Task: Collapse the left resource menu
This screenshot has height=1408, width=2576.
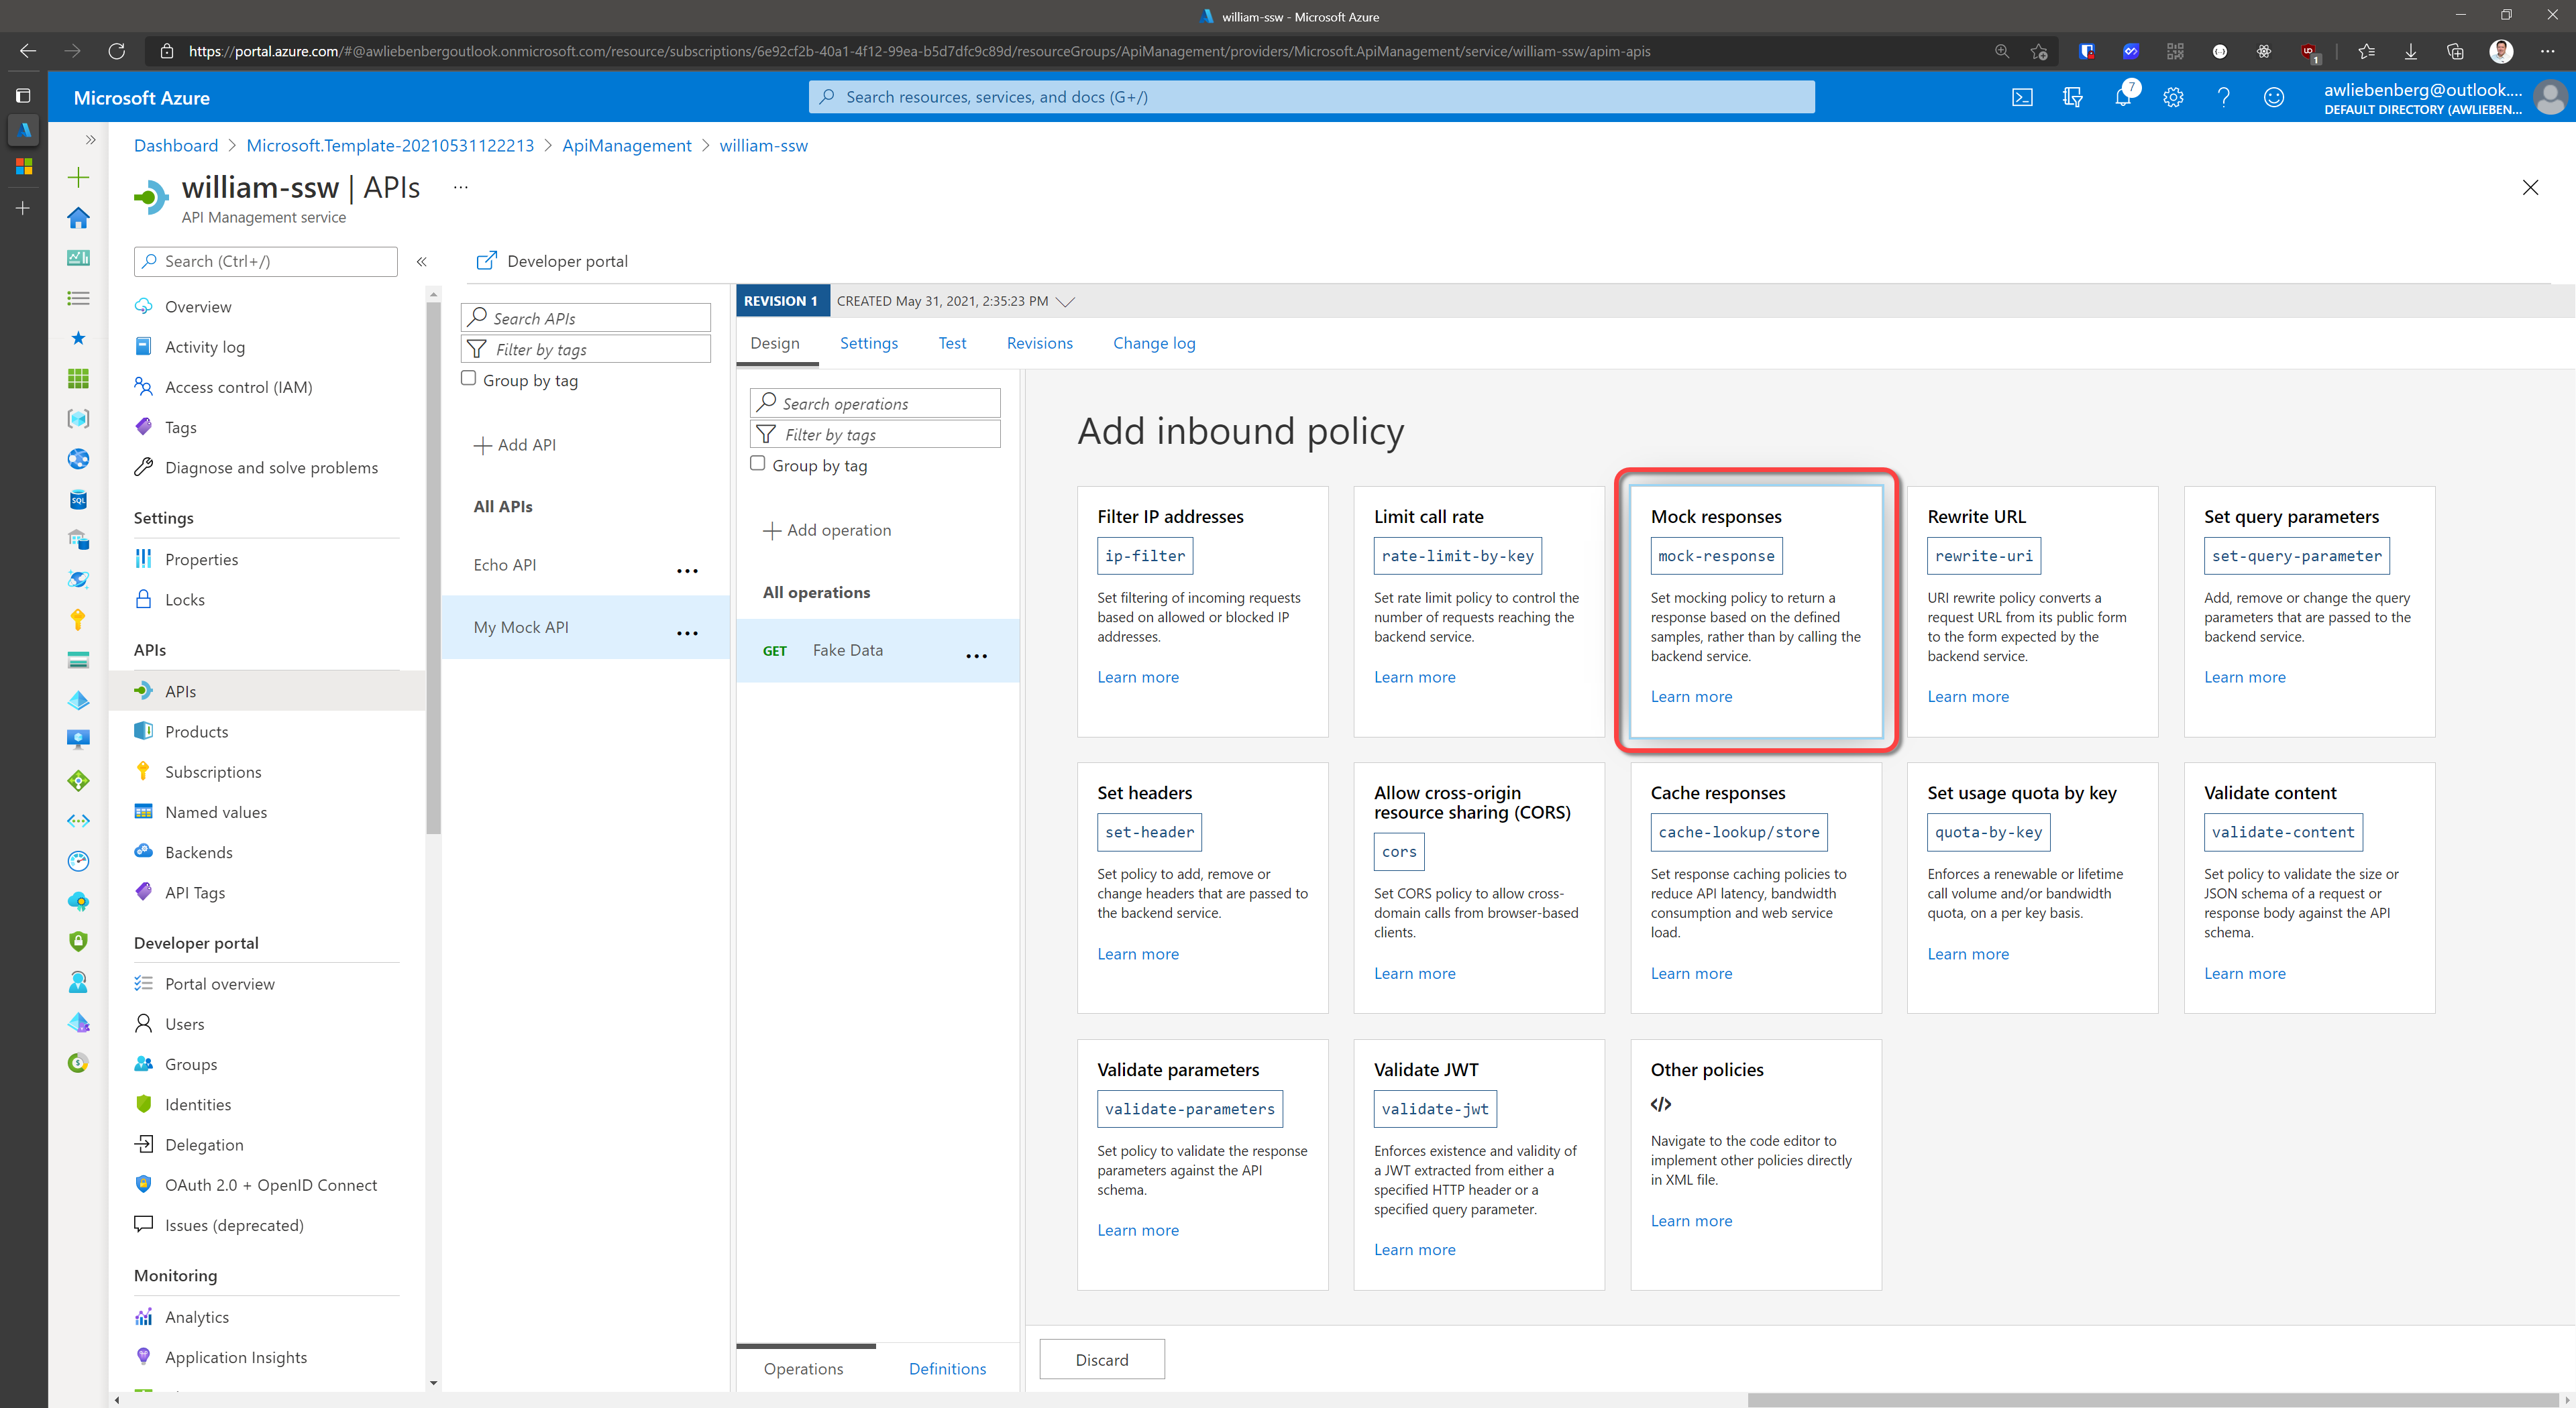Action: pyautogui.click(x=421, y=261)
